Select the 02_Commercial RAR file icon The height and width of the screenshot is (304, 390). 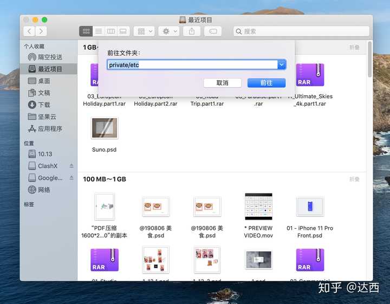(310, 260)
